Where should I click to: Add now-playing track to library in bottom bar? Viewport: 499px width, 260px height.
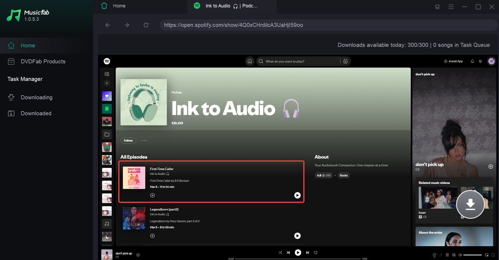click(x=138, y=255)
